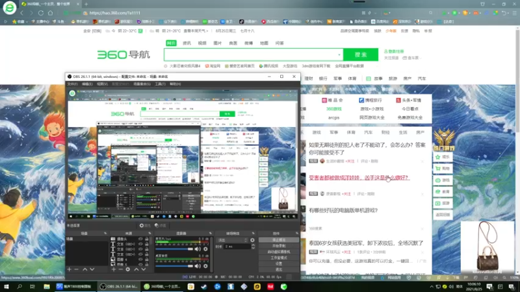Click the browser back arrow
The image size is (520, 292).
click(22, 13)
